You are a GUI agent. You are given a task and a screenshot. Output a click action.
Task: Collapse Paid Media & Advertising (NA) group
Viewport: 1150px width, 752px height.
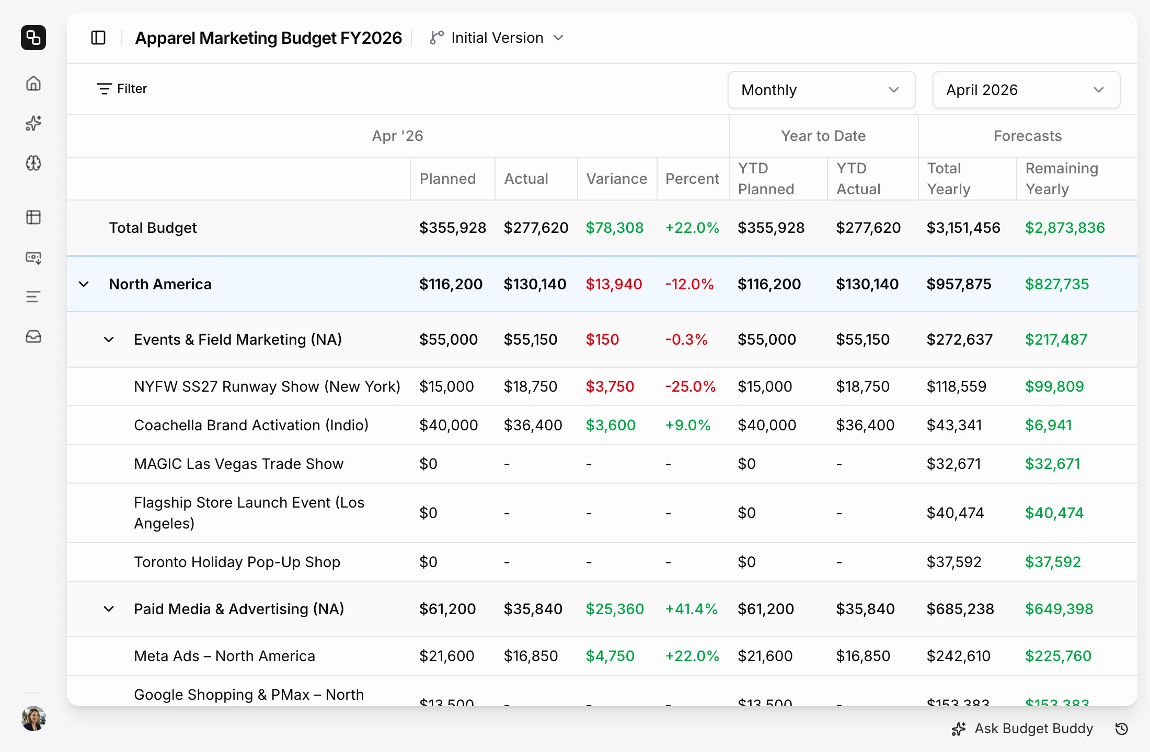click(109, 609)
